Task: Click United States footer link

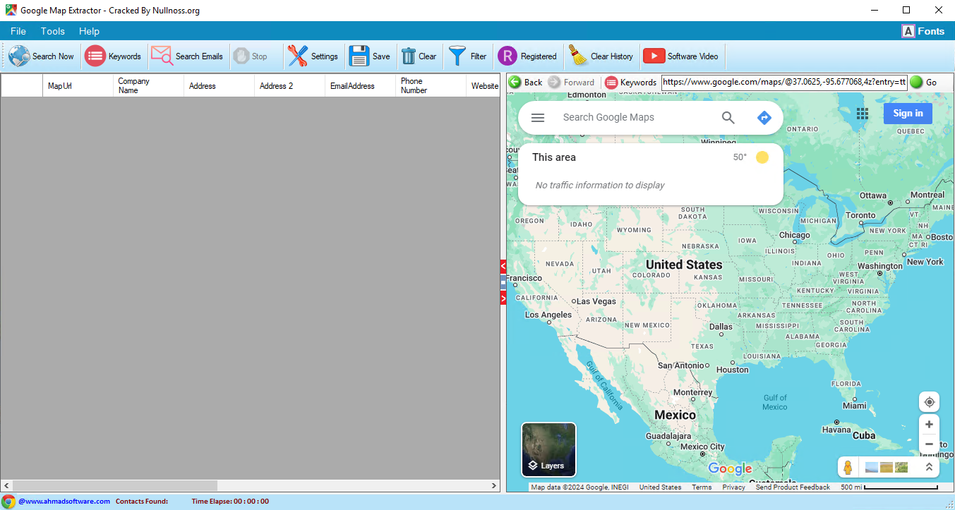Action: 660,487
